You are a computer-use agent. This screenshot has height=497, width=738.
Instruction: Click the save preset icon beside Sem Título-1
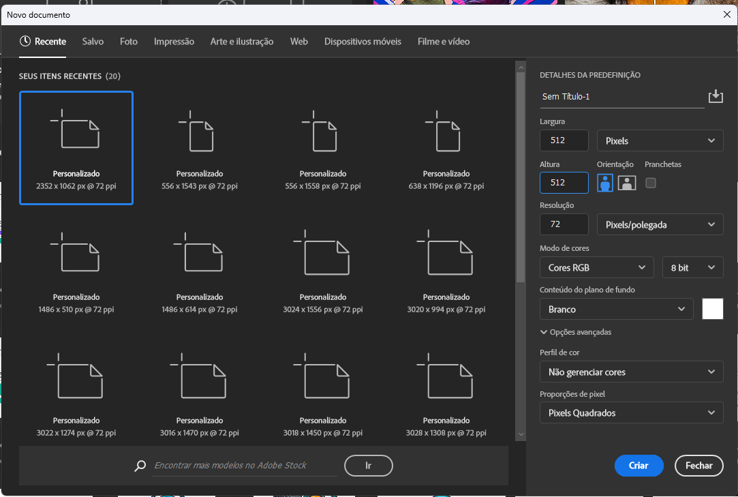click(716, 96)
